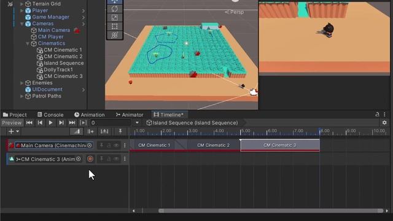Click the UIDocument prefab cube icon
This screenshot has width=393, height=221.
pyautogui.click(x=28, y=90)
